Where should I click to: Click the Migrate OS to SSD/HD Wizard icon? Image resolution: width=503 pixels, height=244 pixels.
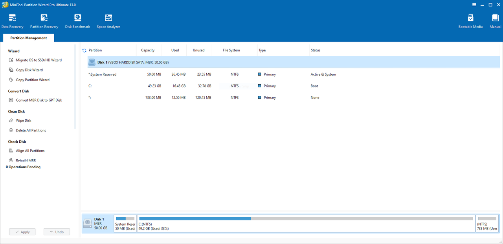click(11, 60)
